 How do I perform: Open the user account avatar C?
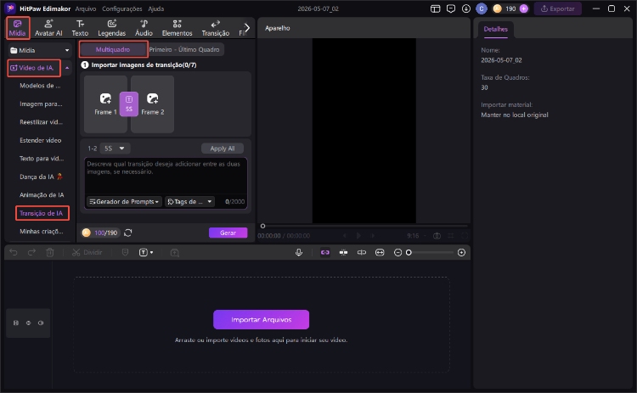click(x=482, y=8)
